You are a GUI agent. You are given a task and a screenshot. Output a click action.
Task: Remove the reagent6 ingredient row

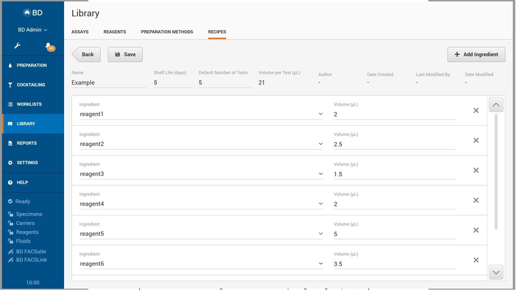tap(476, 260)
